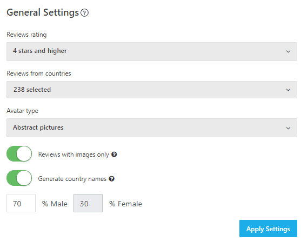Click the % Male input field showing 70
This screenshot has height=242, width=301.
21,203
